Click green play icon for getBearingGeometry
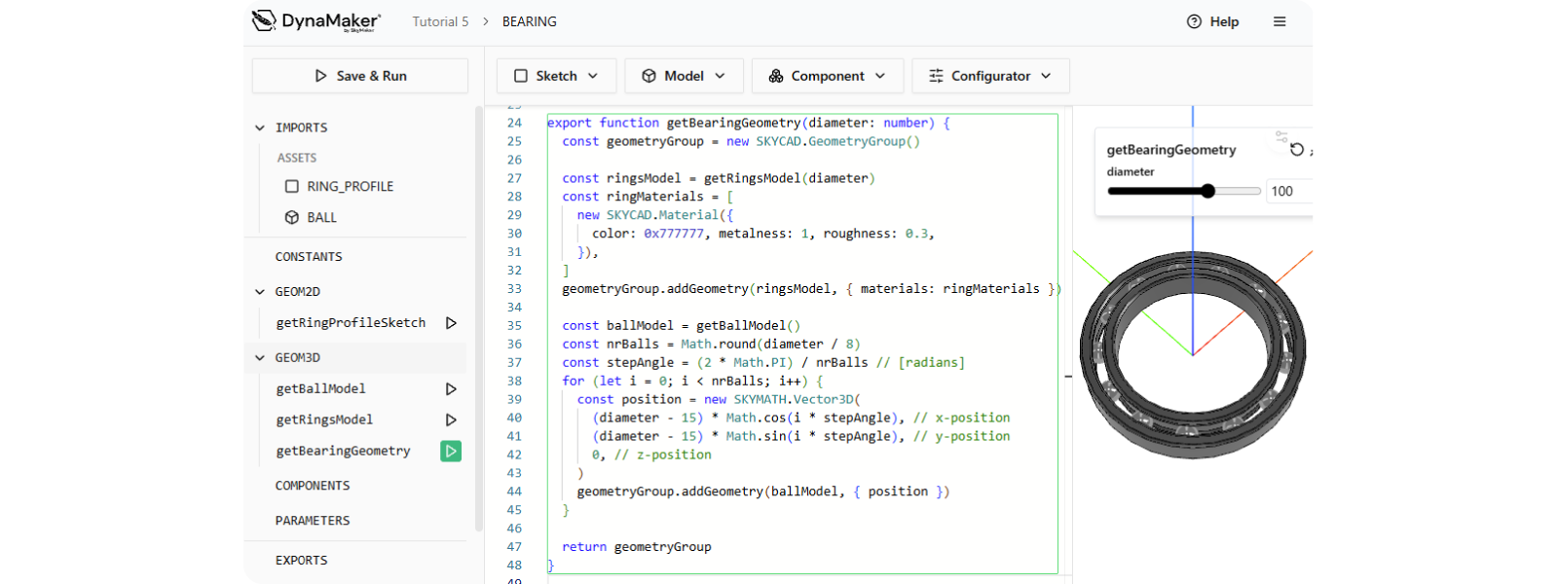 click(451, 452)
